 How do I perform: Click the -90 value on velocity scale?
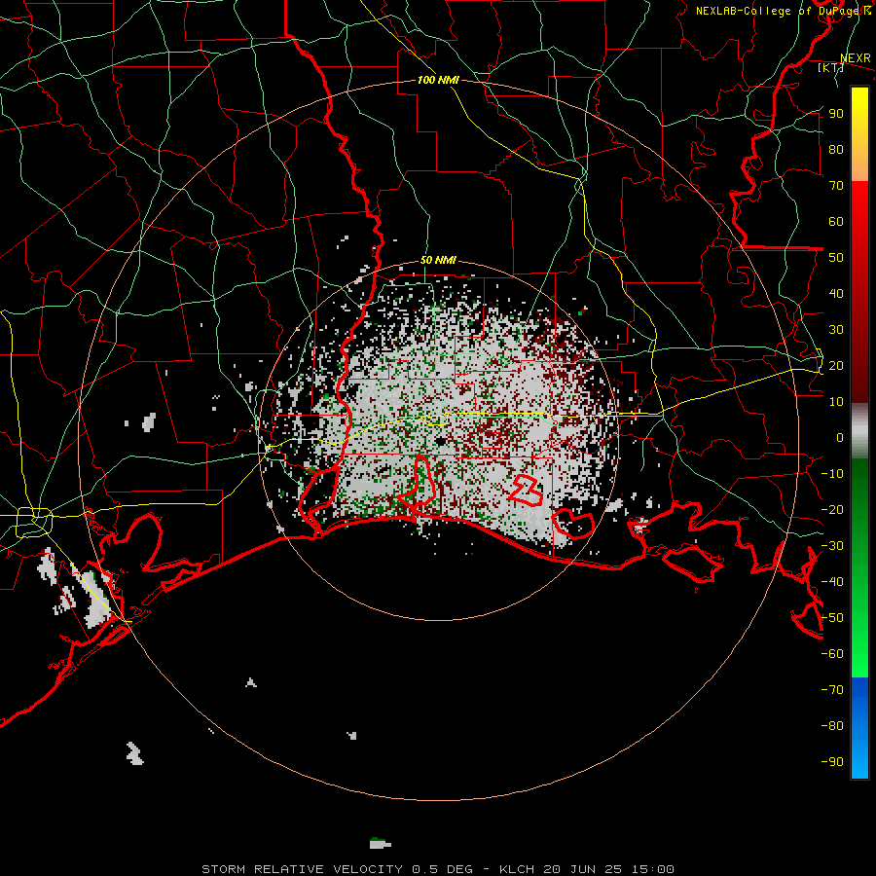pyautogui.click(x=832, y=762)
